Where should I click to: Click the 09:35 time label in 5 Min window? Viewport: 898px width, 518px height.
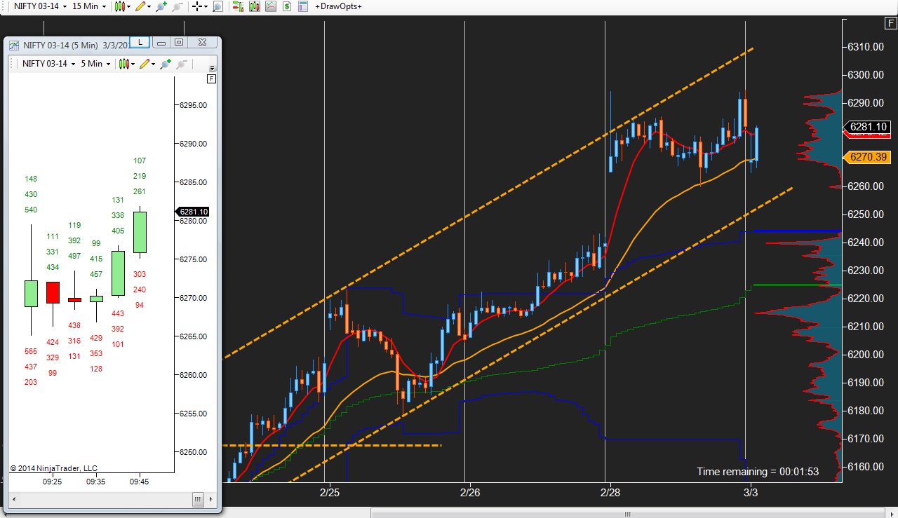click(95, 482)
